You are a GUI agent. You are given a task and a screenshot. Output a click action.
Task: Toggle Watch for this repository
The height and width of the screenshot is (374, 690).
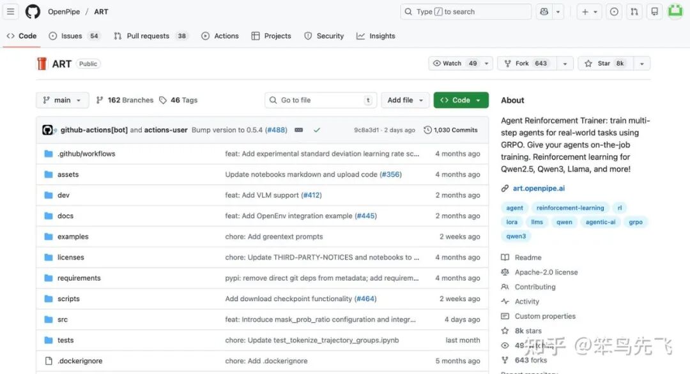[x=455, y=63]
